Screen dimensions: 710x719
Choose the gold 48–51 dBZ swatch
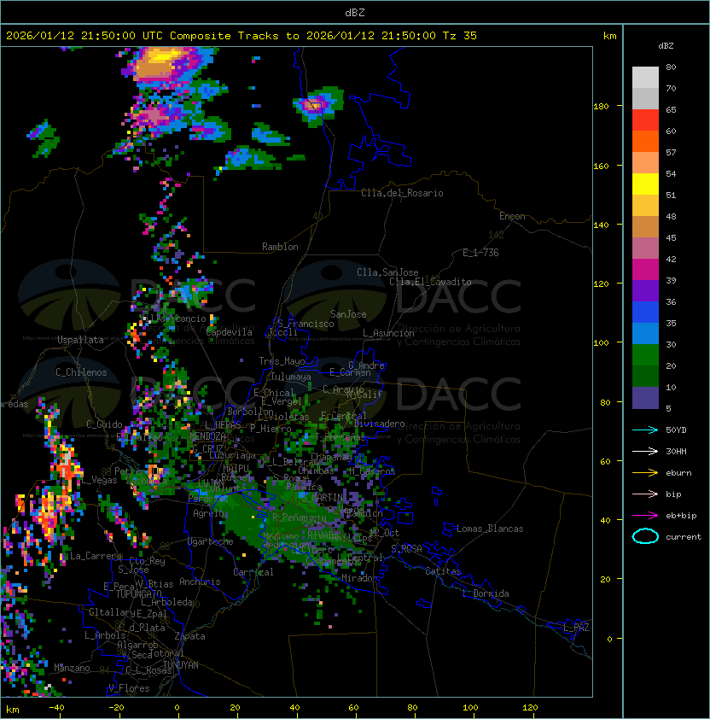645,206
